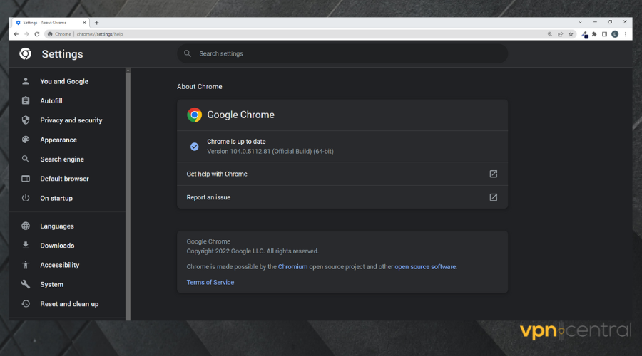Select the Settings - About Chrome tab
Screen dimensions: 642x356
pyautogui.click(x=51, y=23)
